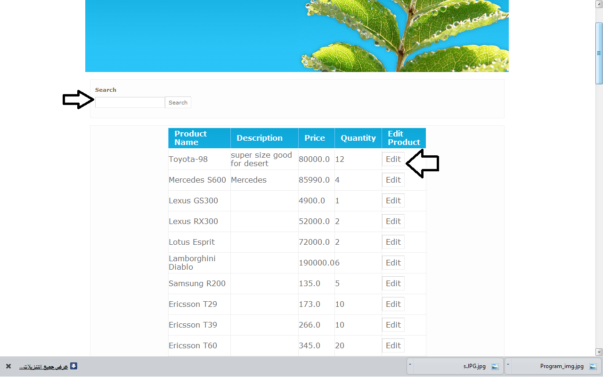Click the 190000.0 price value
The width and height of the screenshot is (603, 377).
(317, 263)
